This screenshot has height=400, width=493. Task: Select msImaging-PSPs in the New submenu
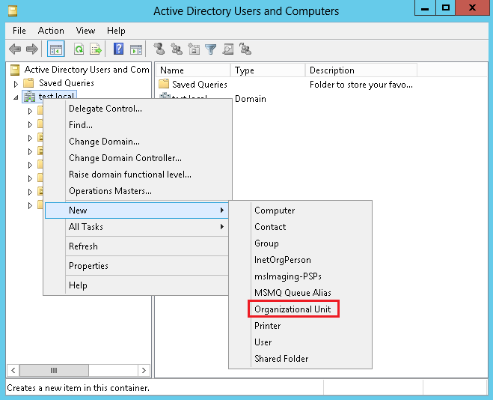300,276
